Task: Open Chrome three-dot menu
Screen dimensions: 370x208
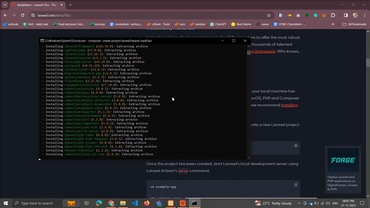Action: tap(365, 16)
